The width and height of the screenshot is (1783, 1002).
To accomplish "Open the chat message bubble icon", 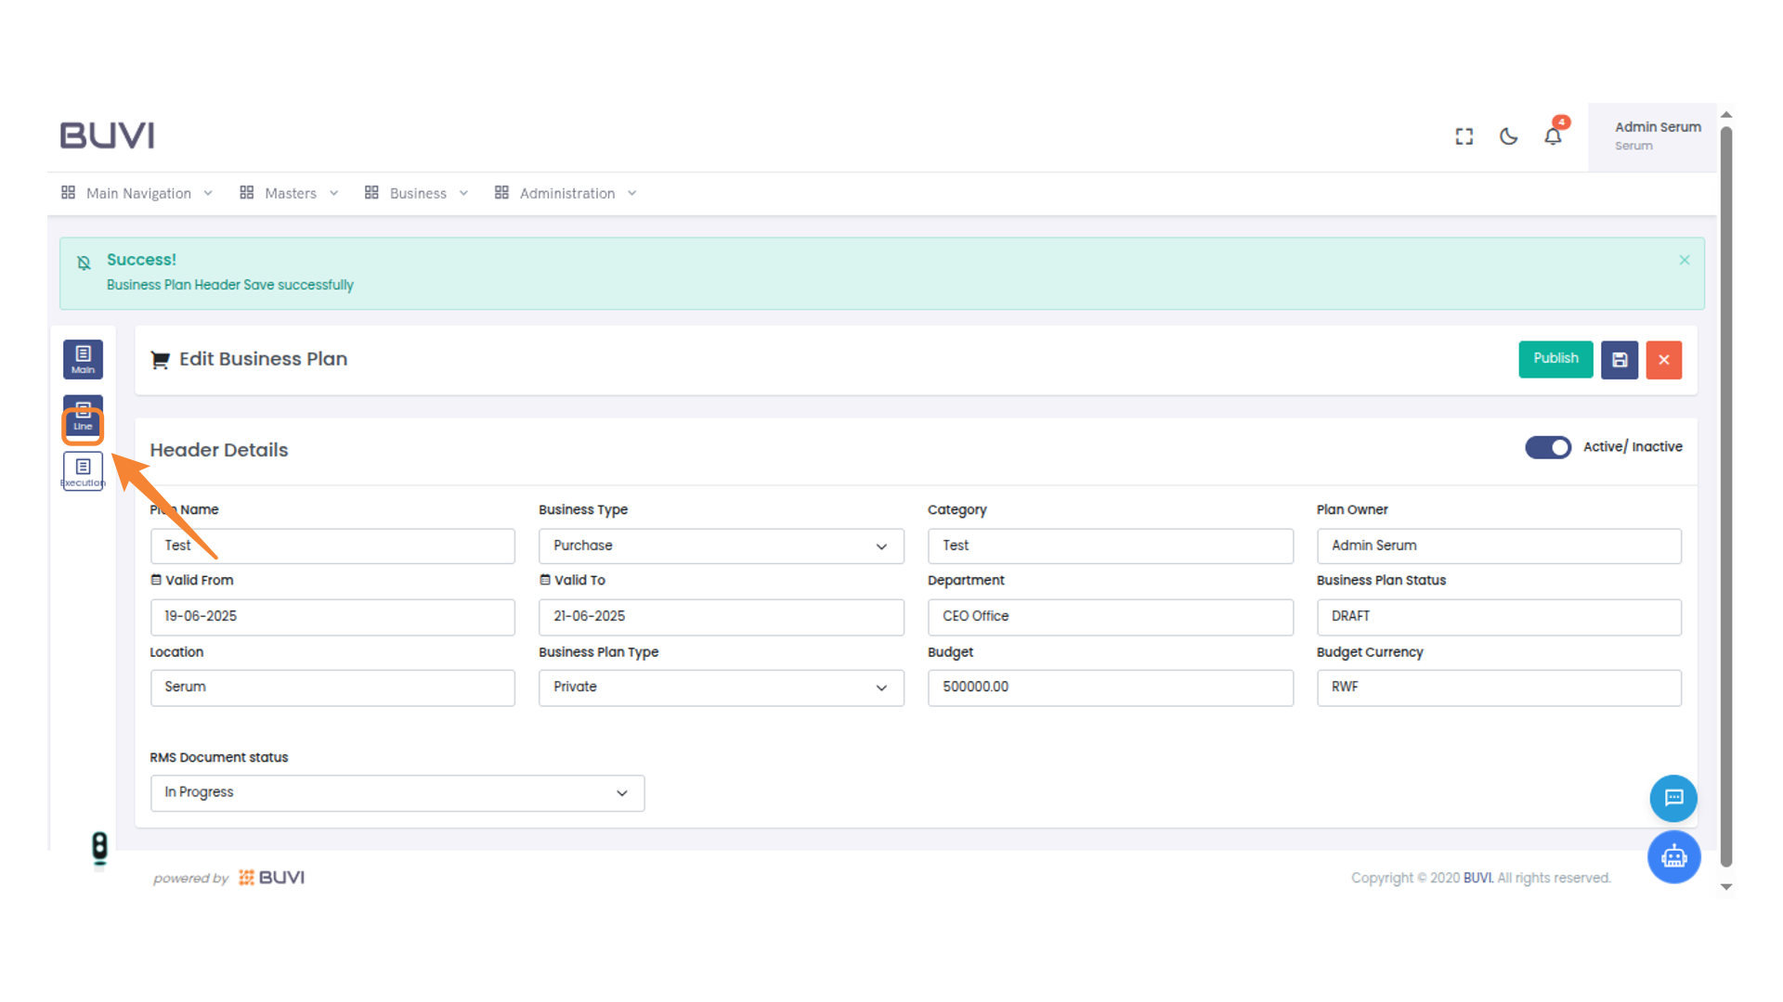I will [x=1673, y=798].
